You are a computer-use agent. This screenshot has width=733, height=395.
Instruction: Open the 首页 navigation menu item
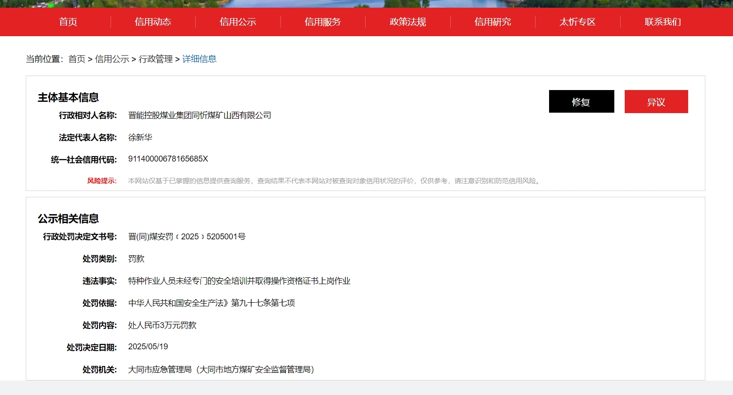68,22
